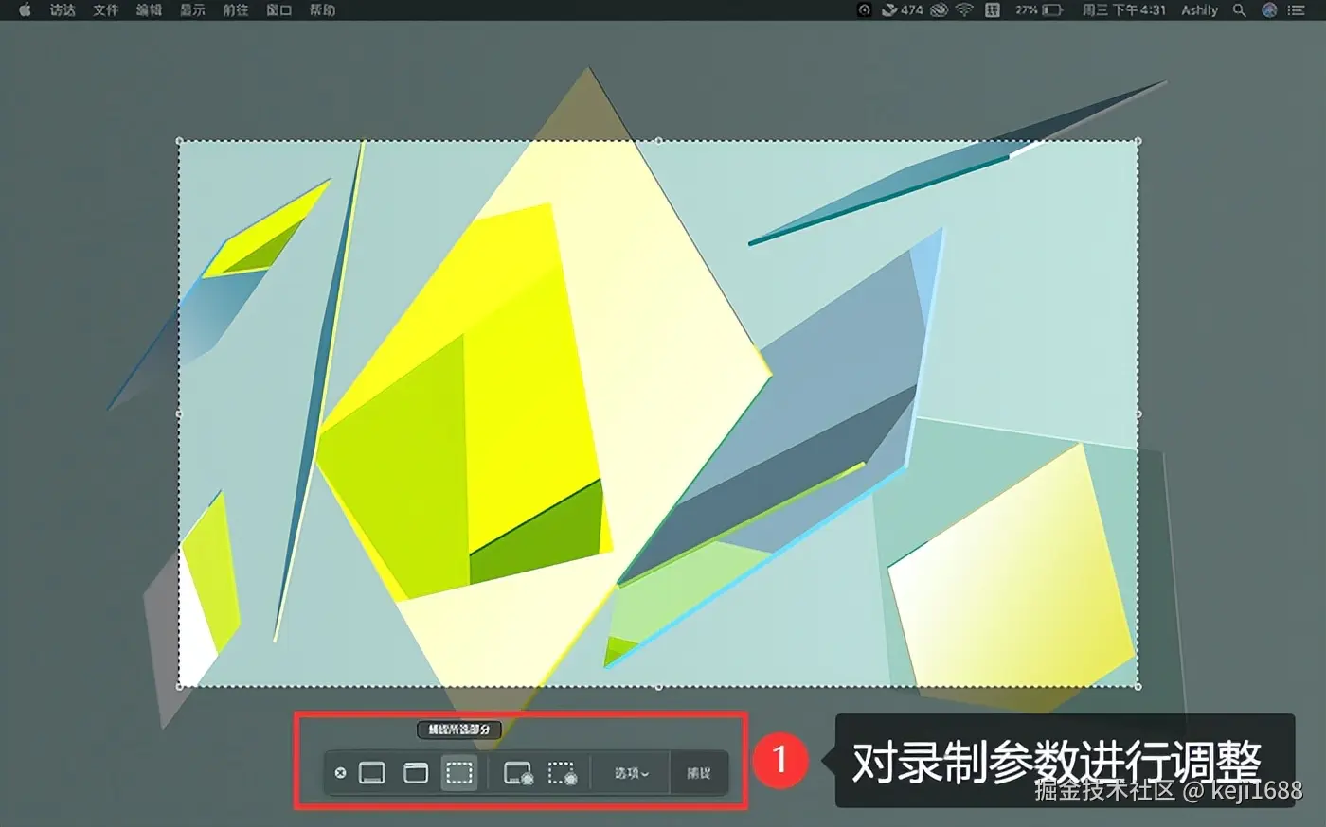Image resolution: width=1326 pixels, height=827 pixels.
Task: Click the selection's top-right corner handle
Action: pyautogui.click(x=1138, y=141)
